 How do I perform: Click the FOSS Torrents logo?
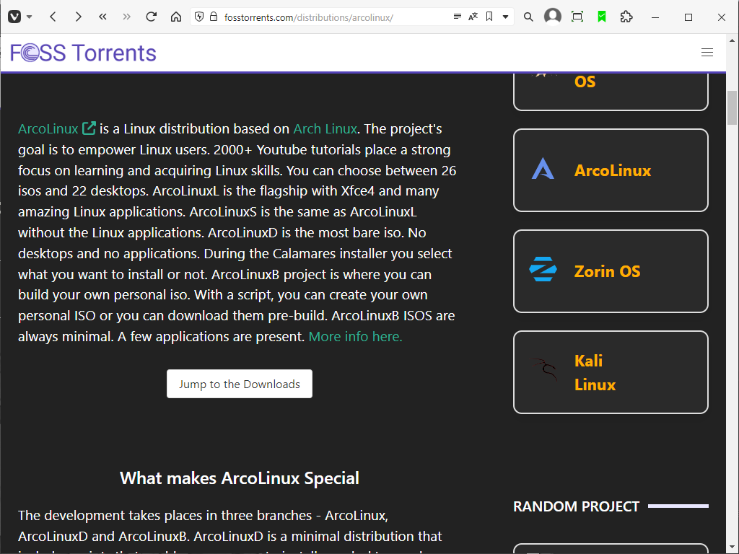pos(84,53)
